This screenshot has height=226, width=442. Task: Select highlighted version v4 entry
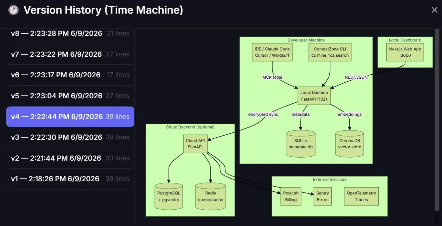tap(70, 116)
